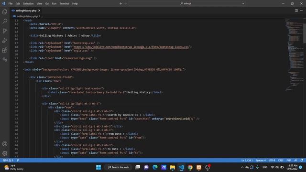The width and height of the screenshot is (306, 172).
Task: Open Run and Debug view
Action: [5, 40]
